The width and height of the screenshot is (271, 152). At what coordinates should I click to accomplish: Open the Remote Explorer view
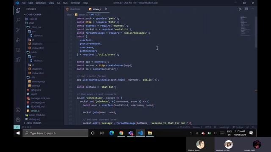click(18, 50)
